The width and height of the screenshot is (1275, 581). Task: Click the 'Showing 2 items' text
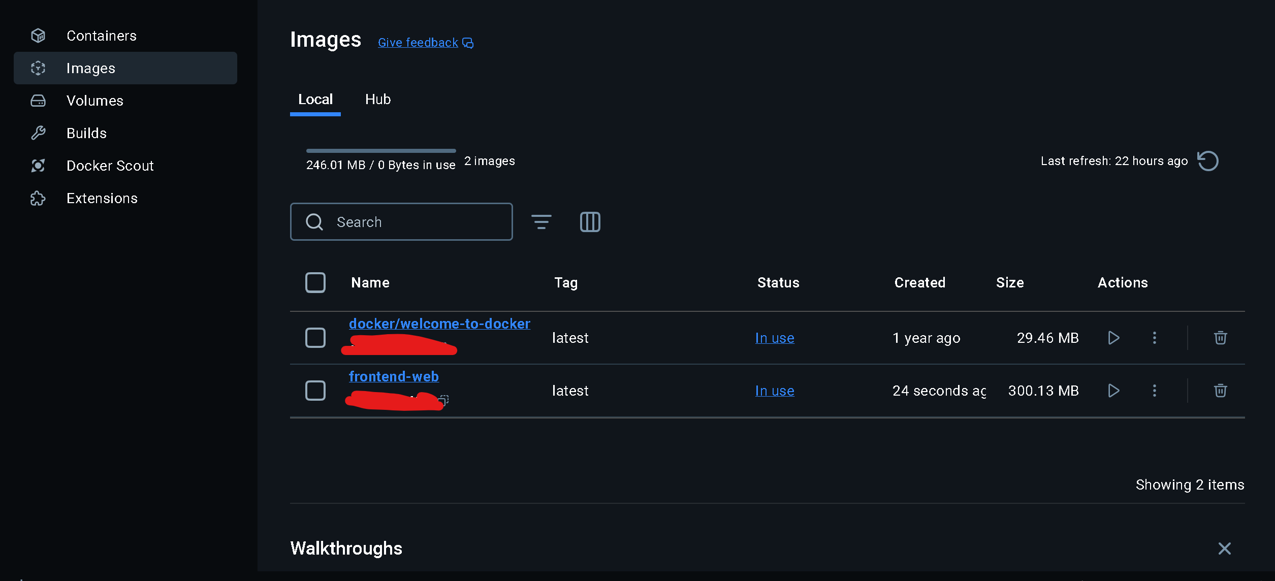coord(1190,485)
